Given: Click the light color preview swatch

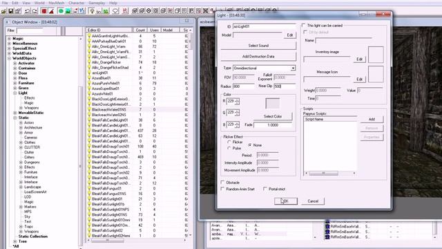Looking at the screenshot, I should pyautogui.click(x=272, y=103).
